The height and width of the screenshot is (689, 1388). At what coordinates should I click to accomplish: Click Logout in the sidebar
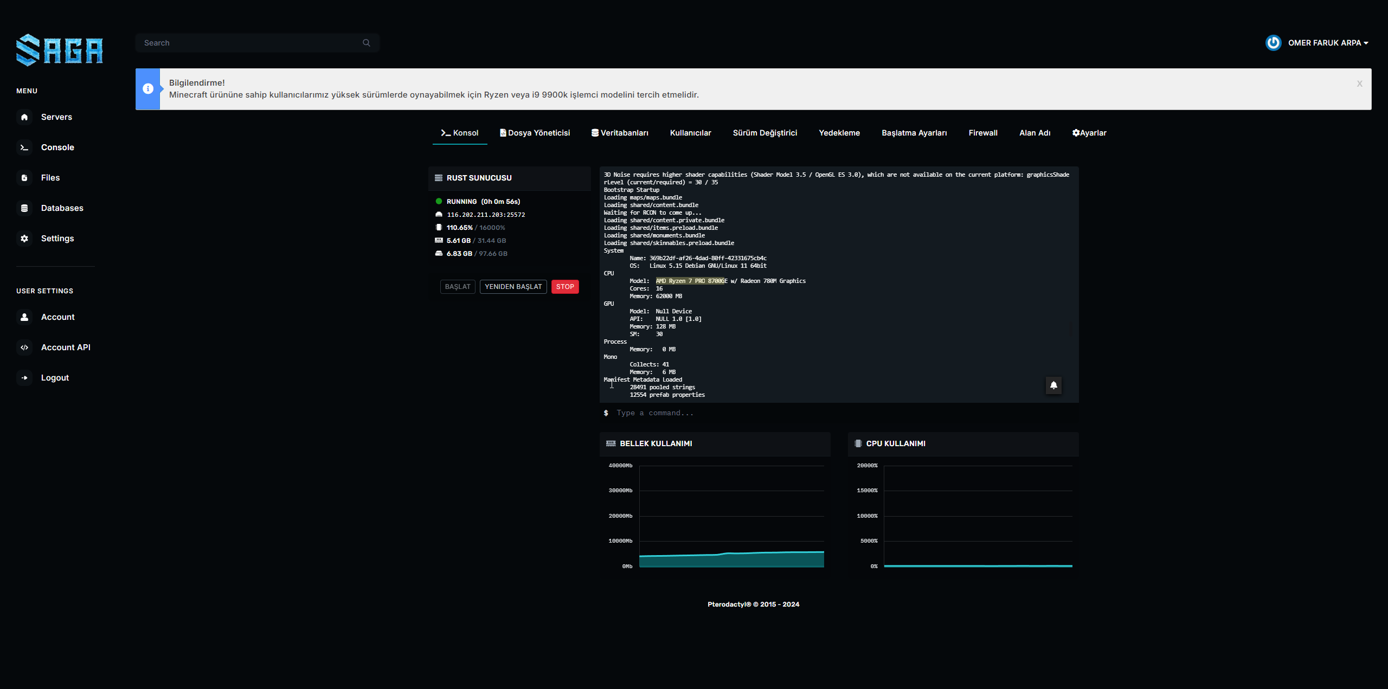click(x=56, y=378)
